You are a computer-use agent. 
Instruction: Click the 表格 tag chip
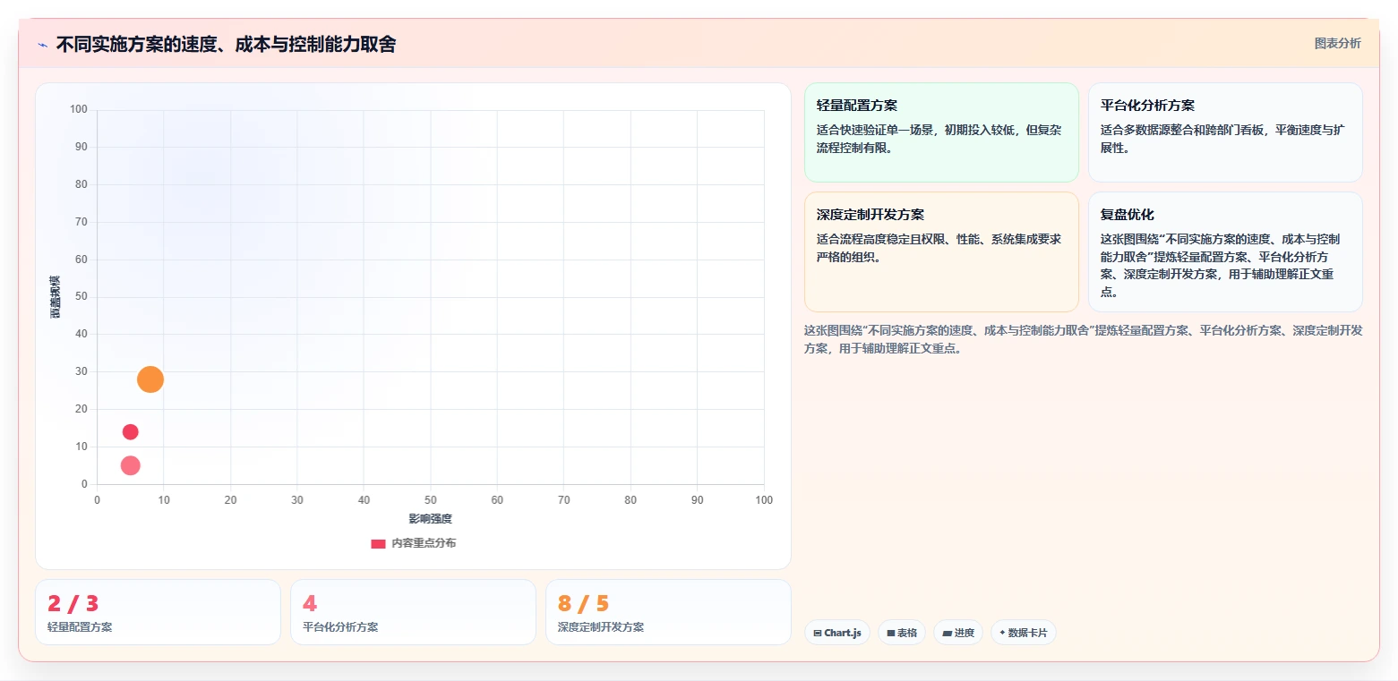(902, 633)
